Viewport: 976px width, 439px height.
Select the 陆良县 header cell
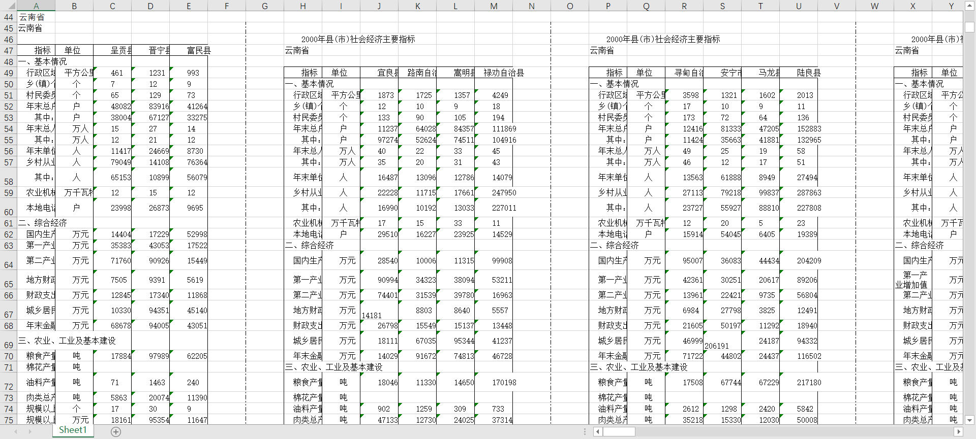(799, 73)
